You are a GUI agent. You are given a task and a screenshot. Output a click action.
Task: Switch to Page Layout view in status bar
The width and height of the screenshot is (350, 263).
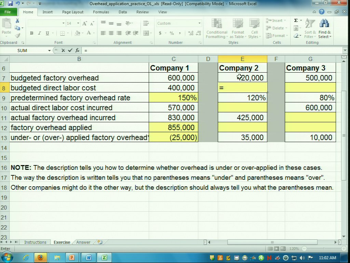276,249
